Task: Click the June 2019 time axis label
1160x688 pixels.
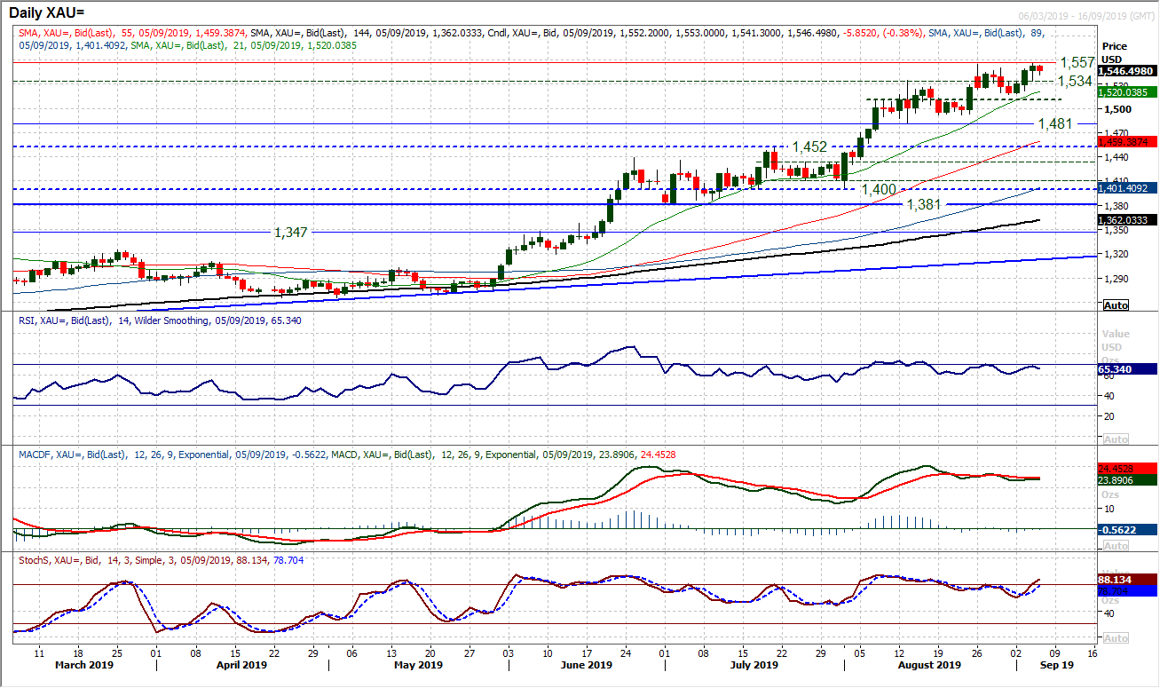Action: (588, 664)
